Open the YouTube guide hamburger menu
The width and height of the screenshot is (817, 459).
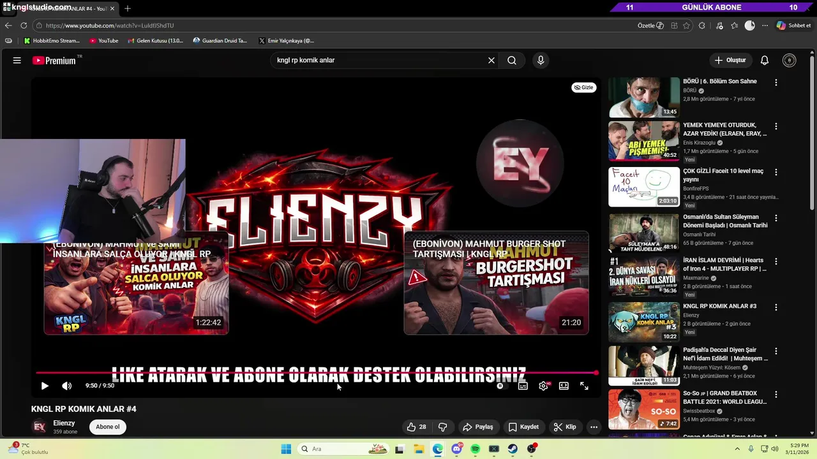(17, 61)
